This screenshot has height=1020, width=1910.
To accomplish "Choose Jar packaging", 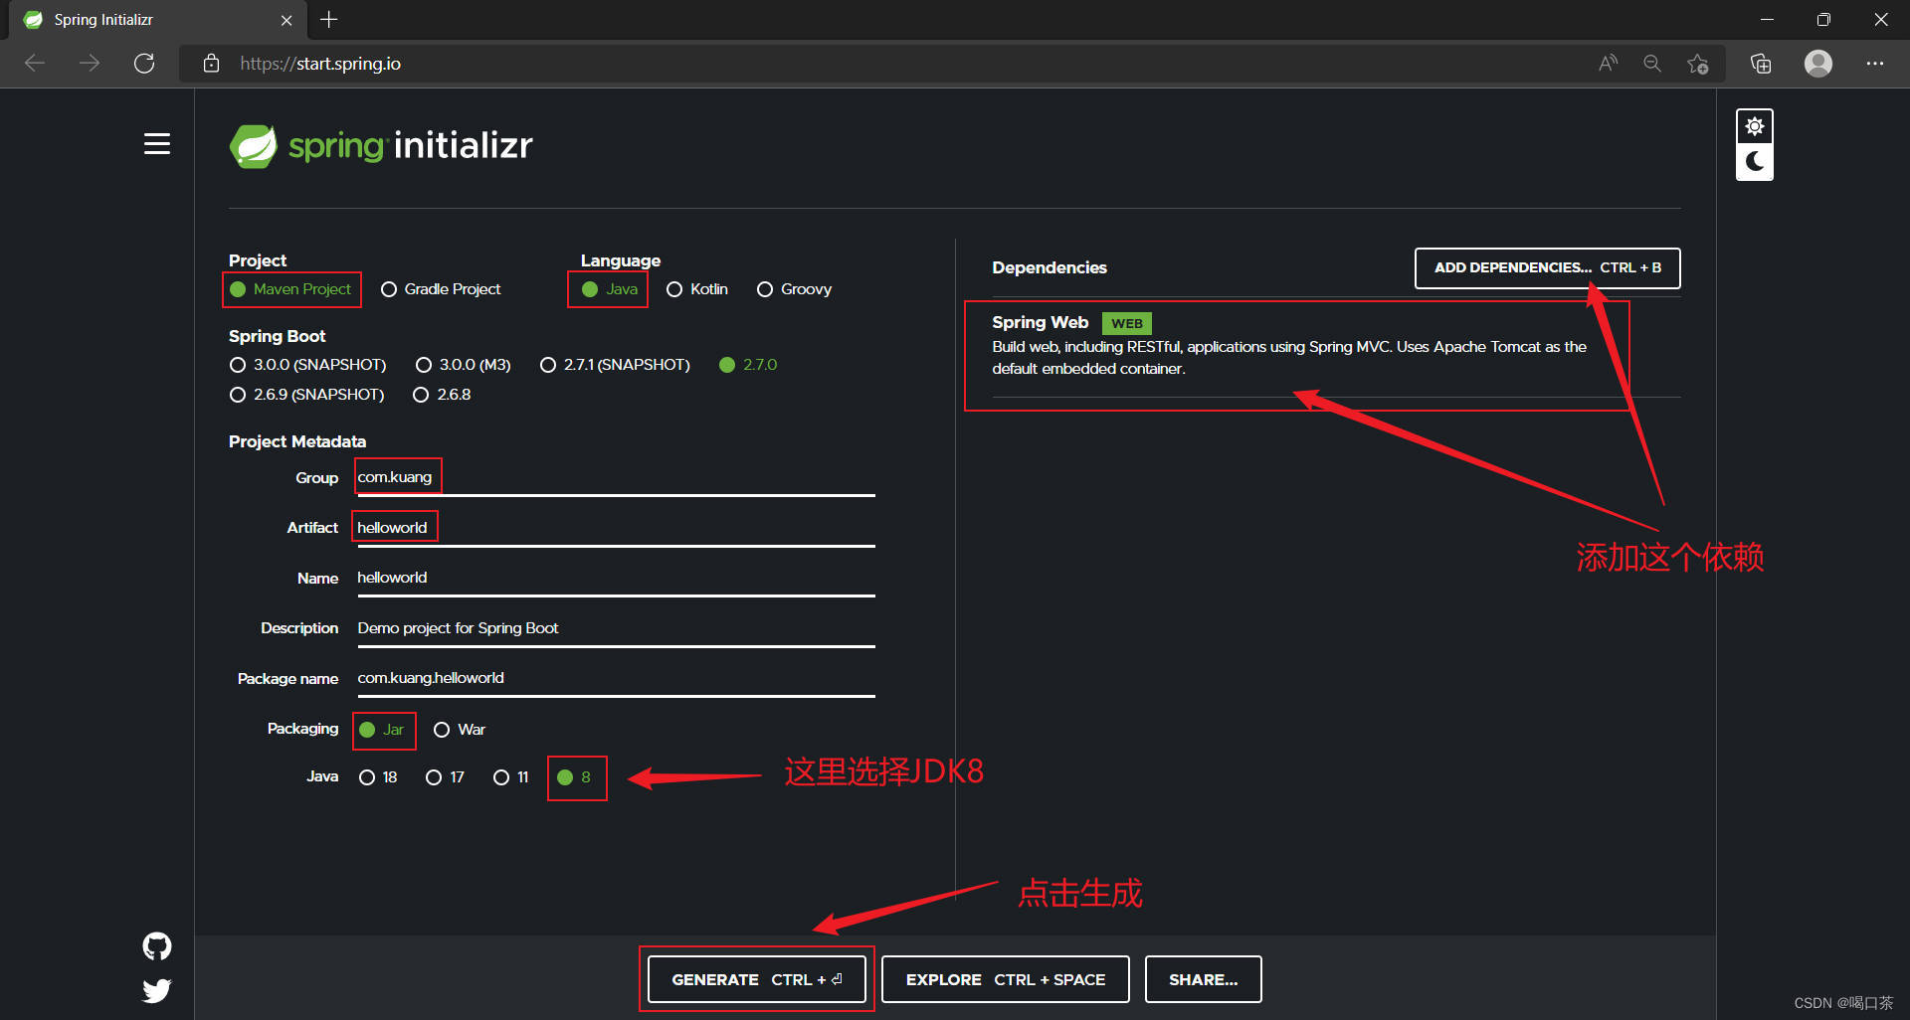I will pyautogui.click(x=382, y=730).
